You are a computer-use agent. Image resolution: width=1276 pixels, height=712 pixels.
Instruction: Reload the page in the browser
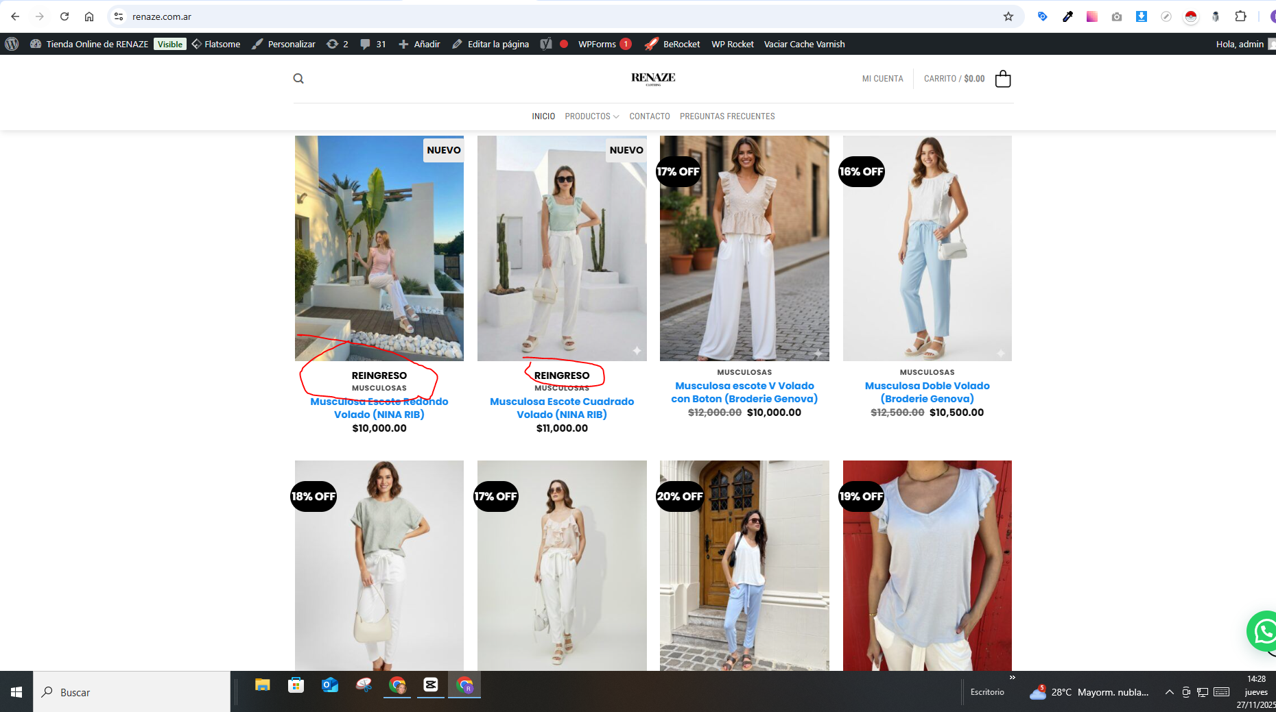click(64, 16)
